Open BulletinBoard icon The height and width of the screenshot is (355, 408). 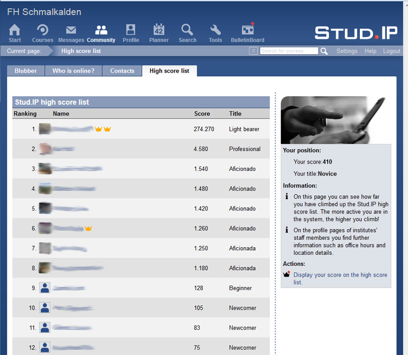(248, 29)
